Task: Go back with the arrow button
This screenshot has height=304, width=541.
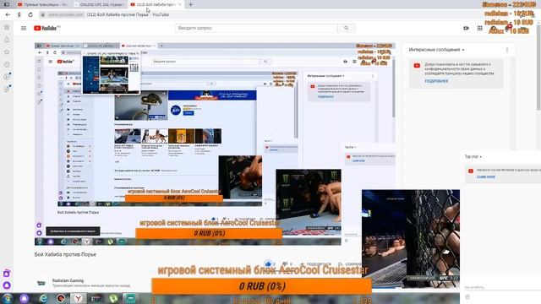Action: [8, 15]
